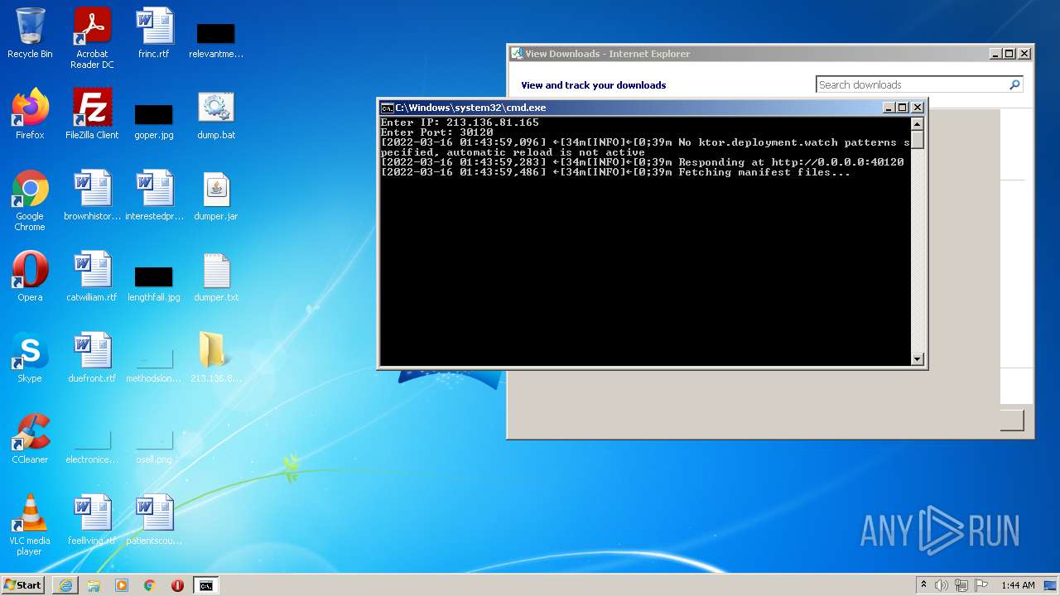Open feelliving.rtf document
Screen dimensions: 1060x596
92,520
